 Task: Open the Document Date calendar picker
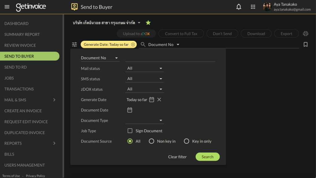pos(130,110)
